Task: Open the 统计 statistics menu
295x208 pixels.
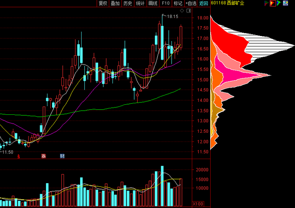Action: 140,3
